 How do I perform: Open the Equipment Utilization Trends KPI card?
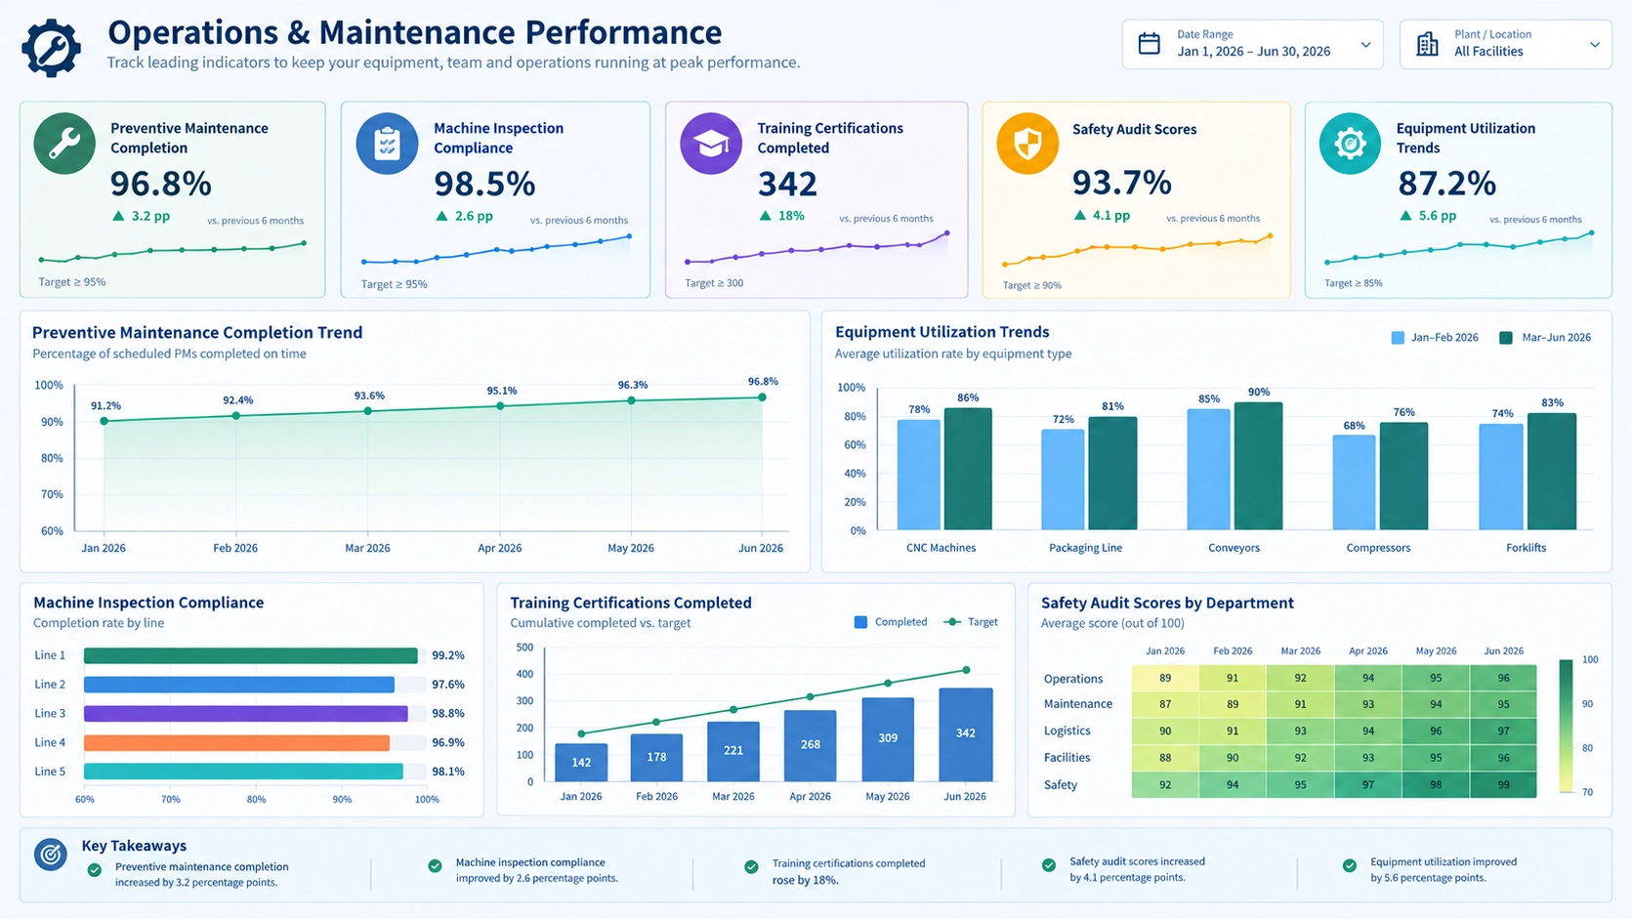coord(1458,199)
